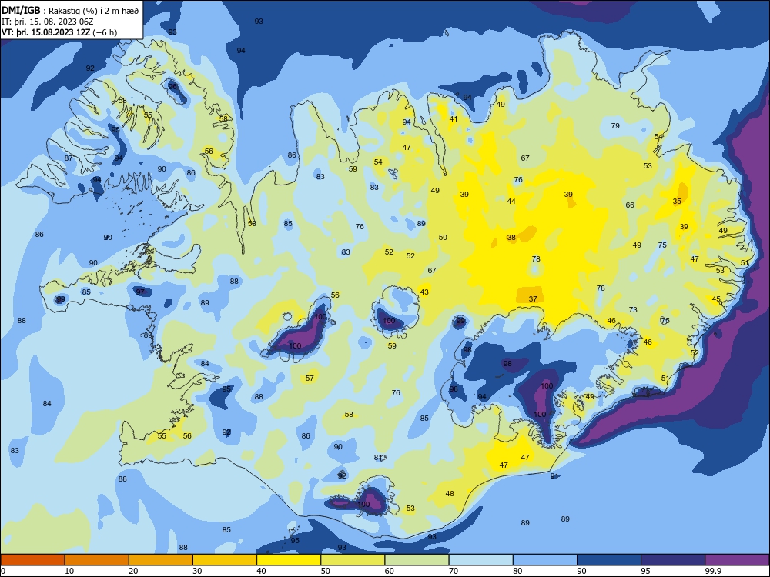The width and height of the screenshot is (770, 577).
Task: Click the 30–40 golden legend swatch
Action: click(x=225, y=560)
